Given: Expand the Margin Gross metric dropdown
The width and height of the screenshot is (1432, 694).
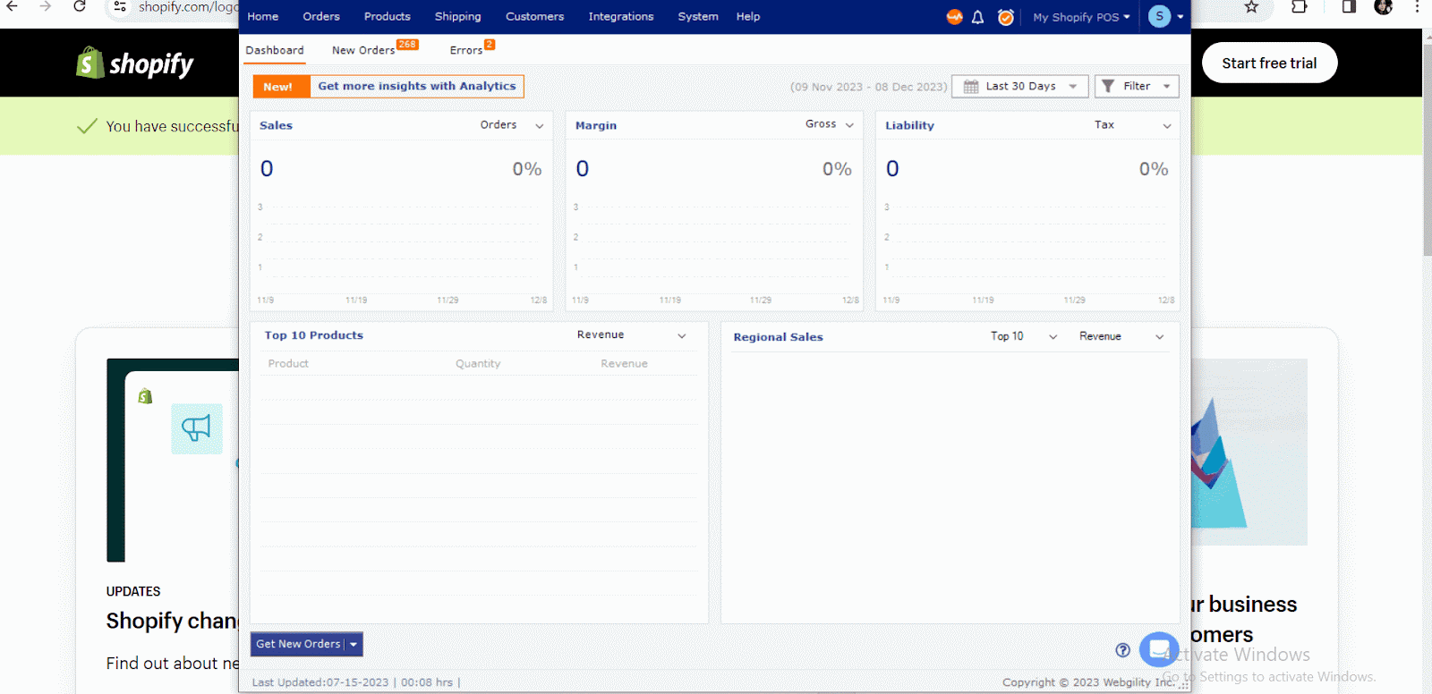Looking at the screenshot, I should (x=849, y=125).
